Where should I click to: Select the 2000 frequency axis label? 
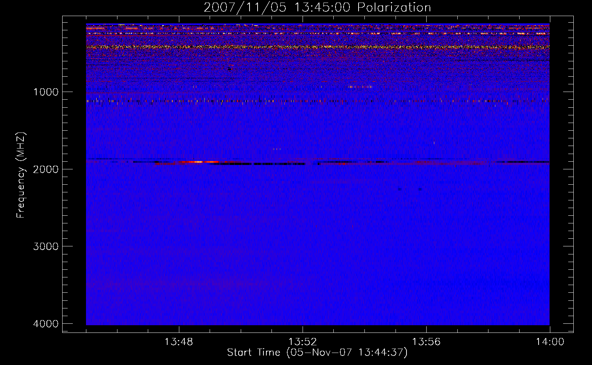tap(46, 169)
